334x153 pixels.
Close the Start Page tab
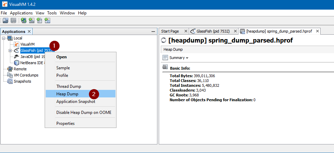186,31
